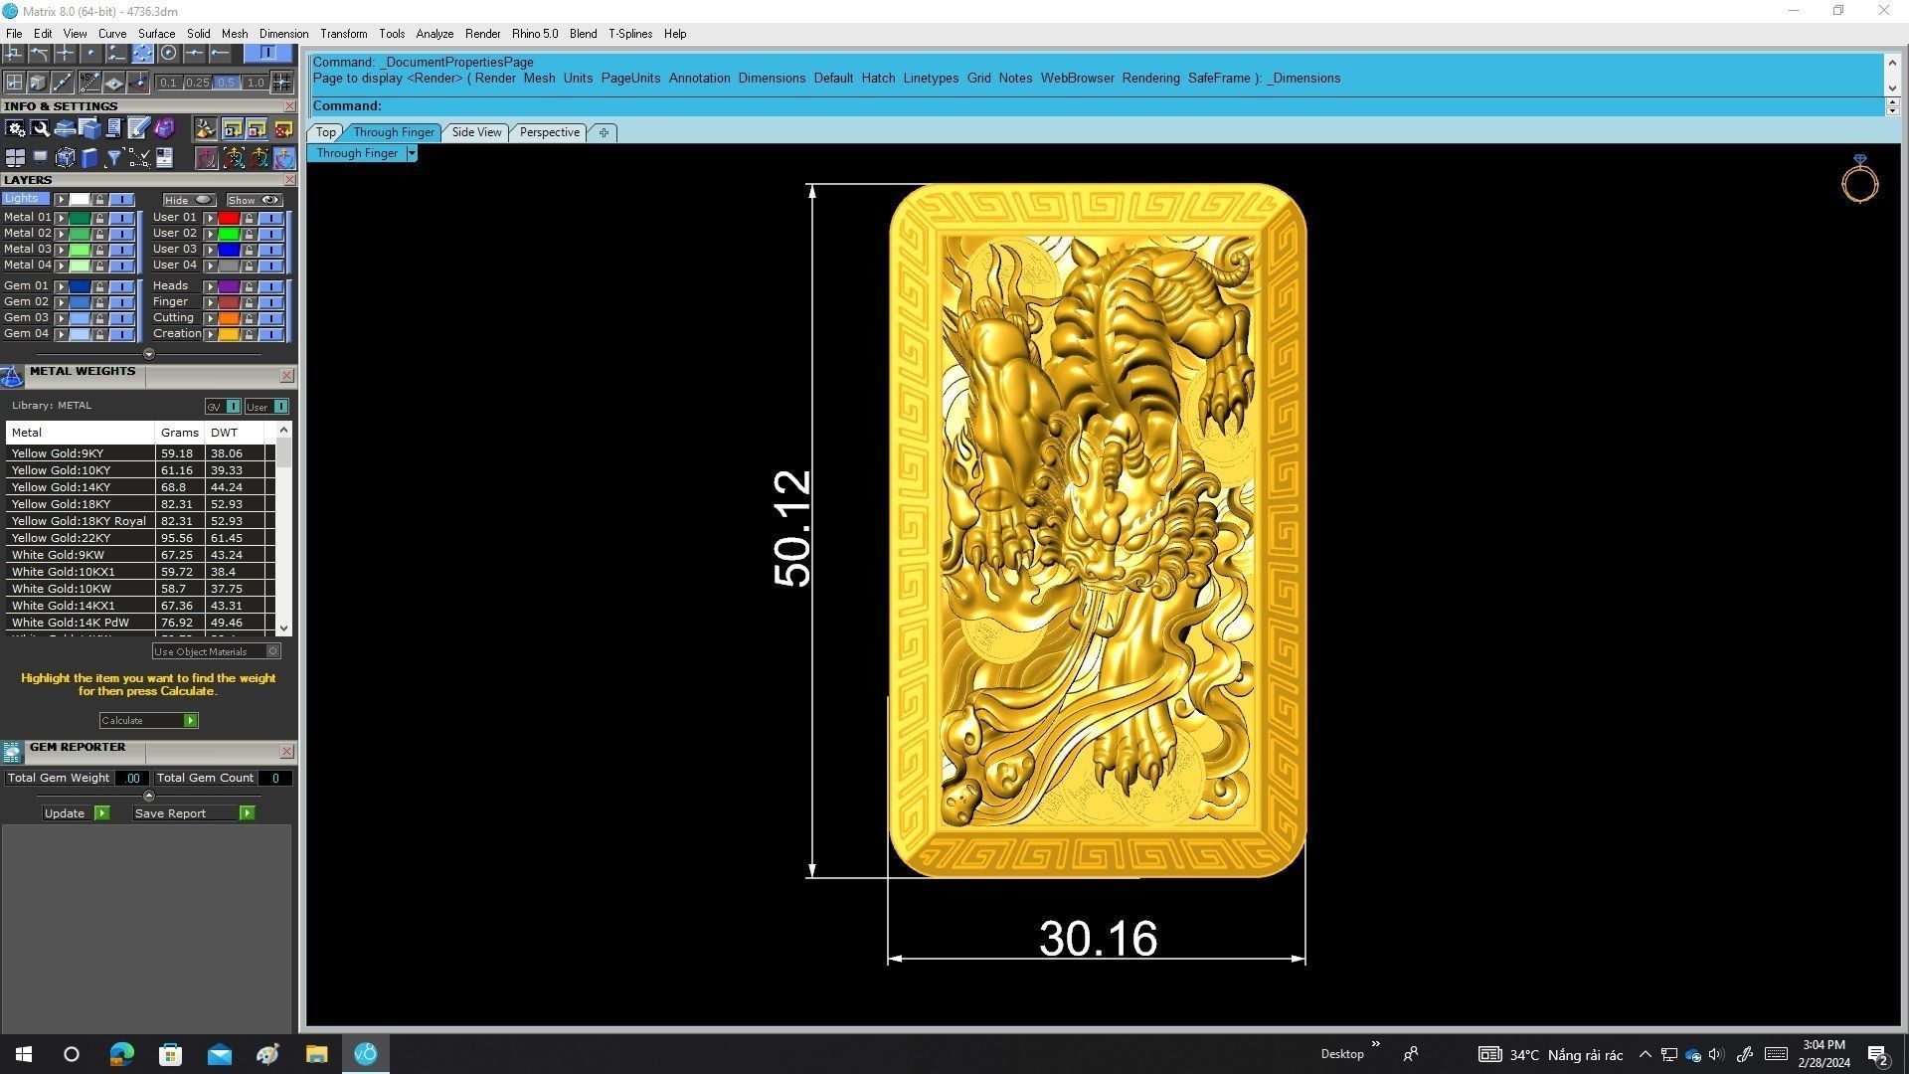Toggle the User 01 layer on/off switch
This screenshot has width=1909, height=1074.
click(x=271, y=218)
